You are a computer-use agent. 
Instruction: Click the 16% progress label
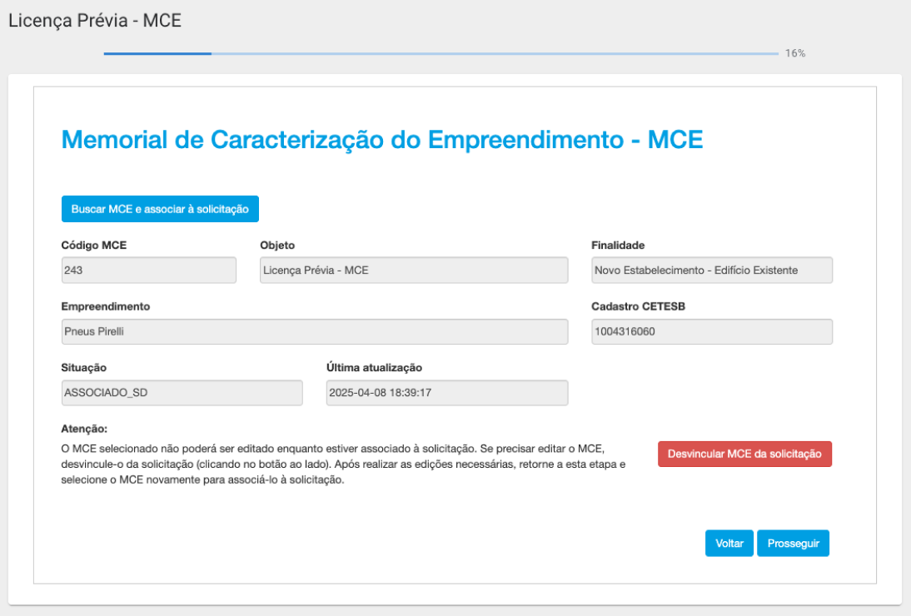coord(794,53)
